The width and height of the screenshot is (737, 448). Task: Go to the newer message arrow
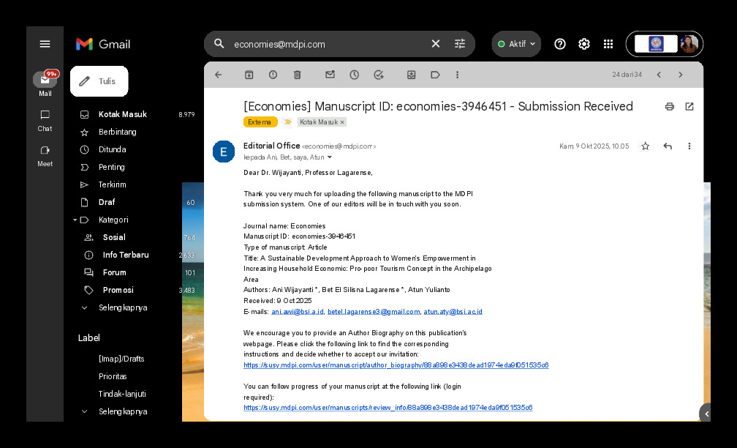click(x=659, y=75)
